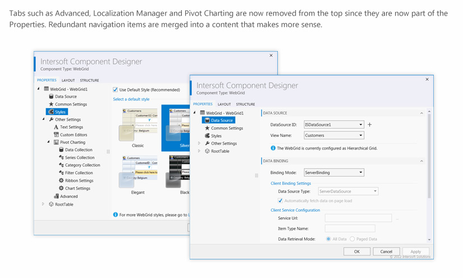463x278 pixels.
Task: Open the Data Collection database icon
Action: [x=61, y=150]
